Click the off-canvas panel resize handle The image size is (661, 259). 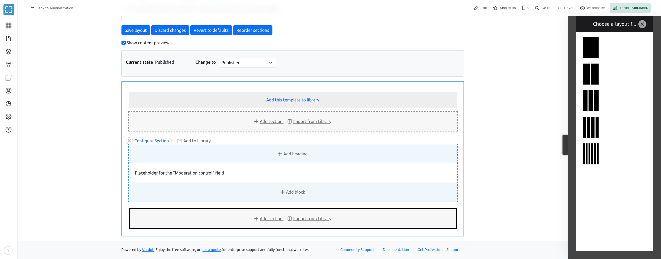[565, 145]
